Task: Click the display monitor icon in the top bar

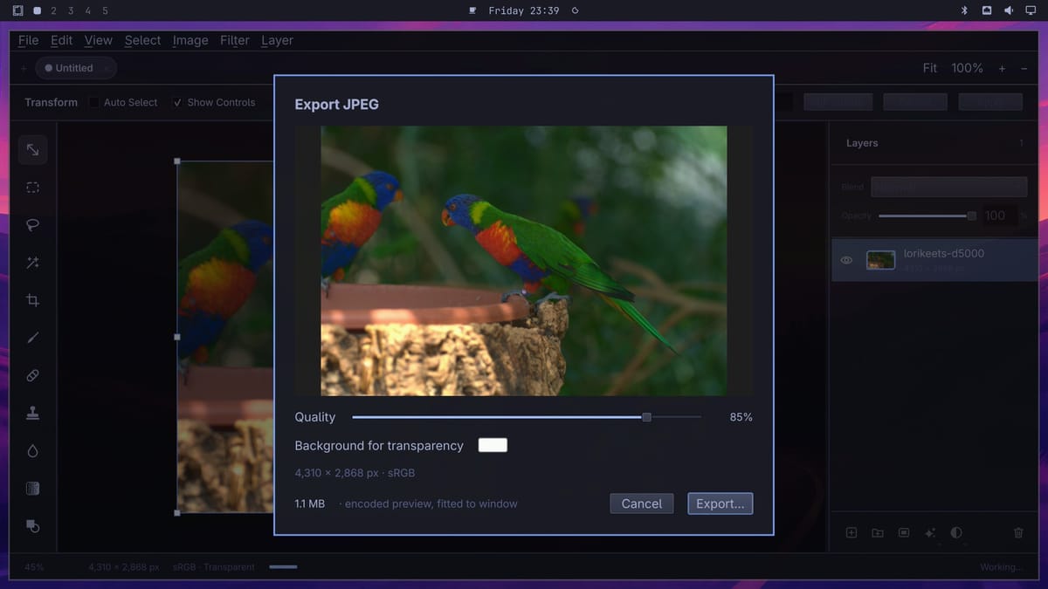Action: [x=1031, y=10]
